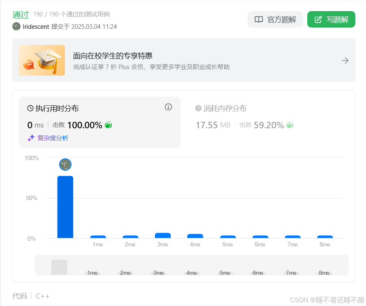Screen dimensions: 366x306
Task: Click the clapping hands icon after 59.20%
Action: pos(290,125)
